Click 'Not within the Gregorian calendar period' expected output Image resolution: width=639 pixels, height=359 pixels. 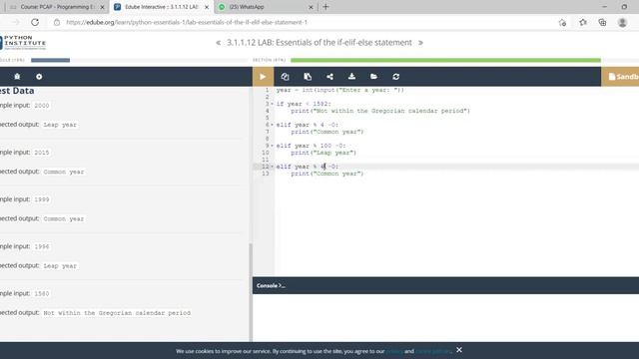point(117,313)
